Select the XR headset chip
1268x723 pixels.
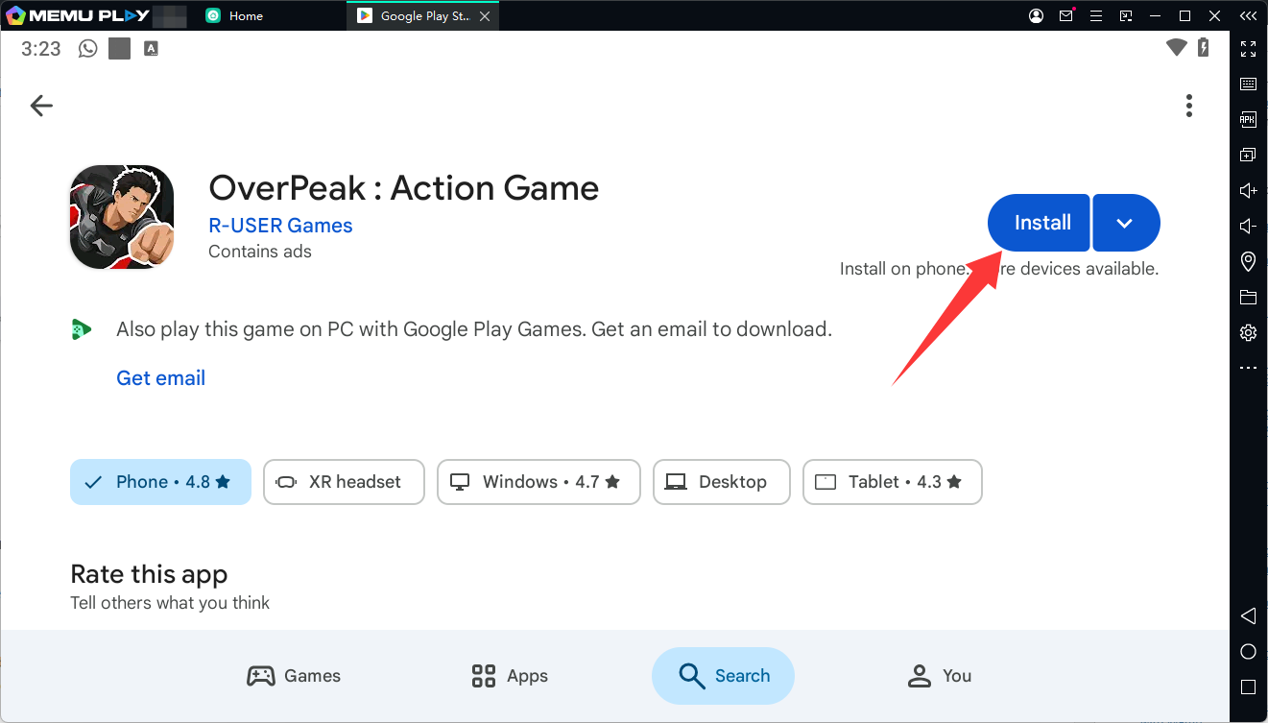point(344,482)
